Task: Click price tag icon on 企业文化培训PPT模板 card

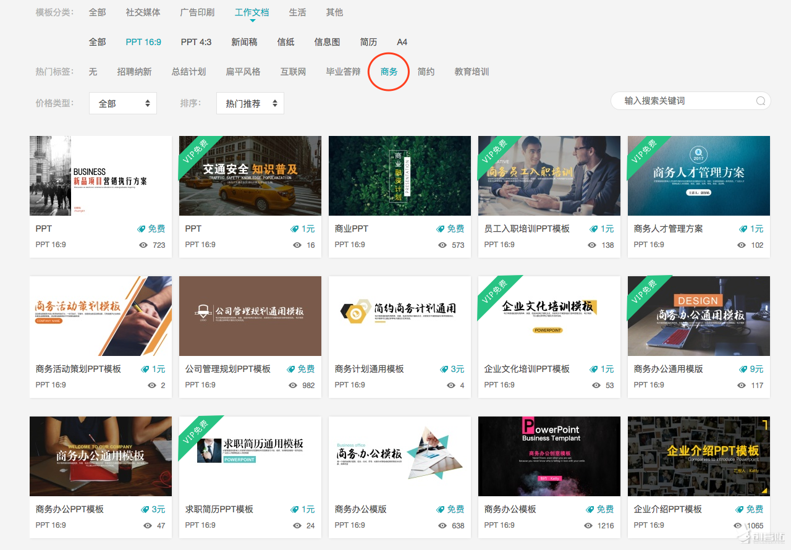Action: point(594,369)
